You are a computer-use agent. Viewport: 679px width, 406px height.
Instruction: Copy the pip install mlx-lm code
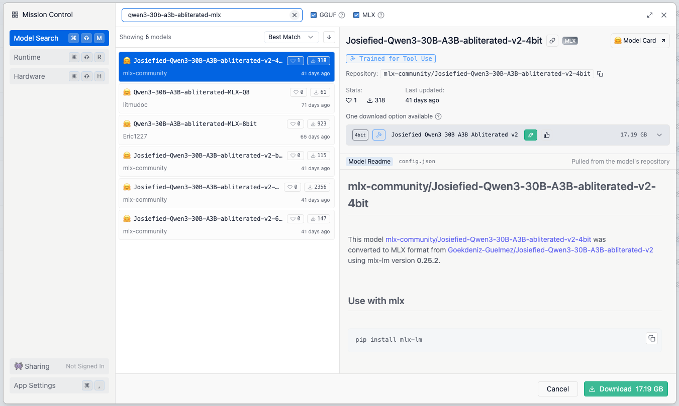tap(651, 338)
